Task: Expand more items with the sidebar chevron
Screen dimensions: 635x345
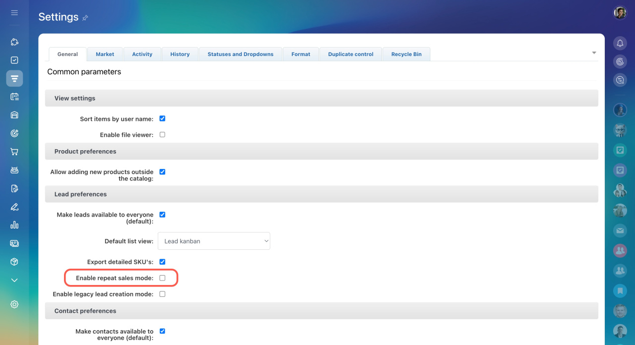Action: [x=14, y=280]
